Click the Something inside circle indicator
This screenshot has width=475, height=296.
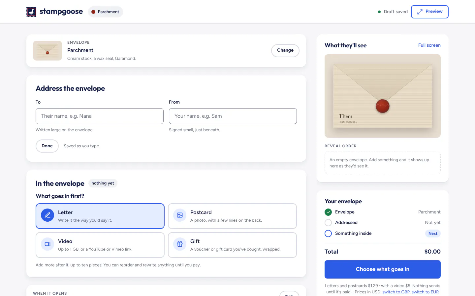click(x=328, y=234)
